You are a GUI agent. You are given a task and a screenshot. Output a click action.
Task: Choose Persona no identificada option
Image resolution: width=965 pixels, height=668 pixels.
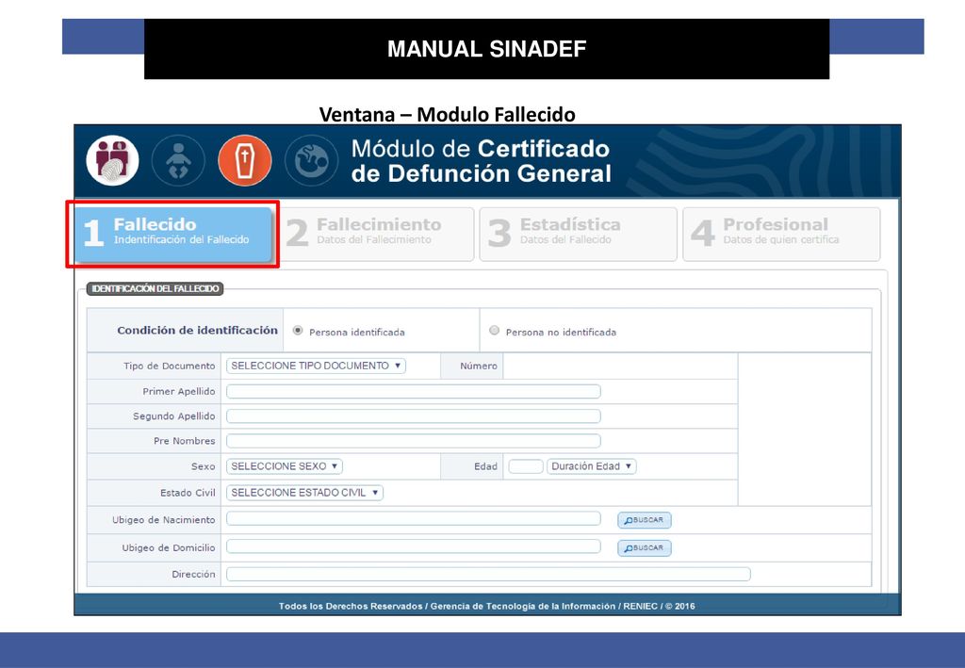(x=494, y=331)
